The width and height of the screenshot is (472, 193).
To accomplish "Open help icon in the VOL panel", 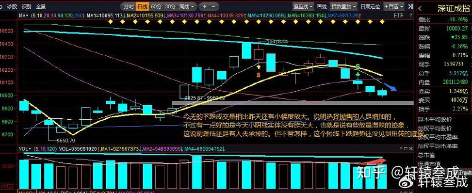I will click(x=401, y=149).
